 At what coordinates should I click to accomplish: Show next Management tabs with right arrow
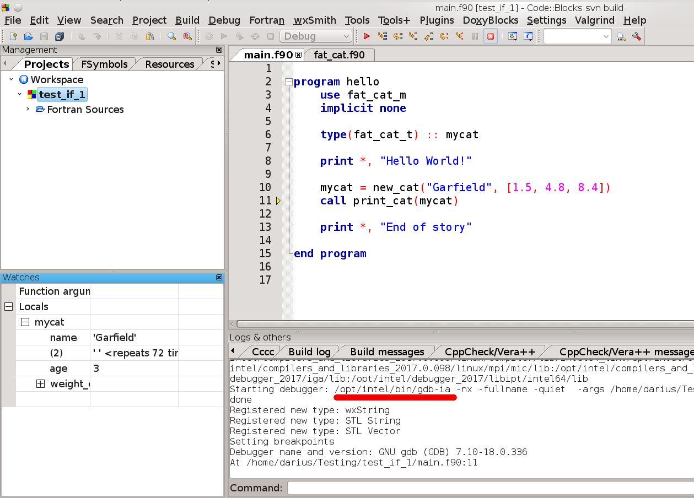[219, 64]
